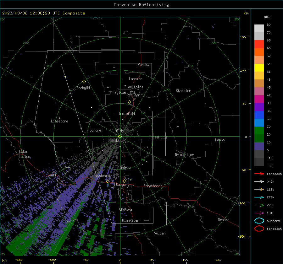The width and height of the screenshot is (283, 264).
Task: Click the Vulcan label
Action: (160, 233)
